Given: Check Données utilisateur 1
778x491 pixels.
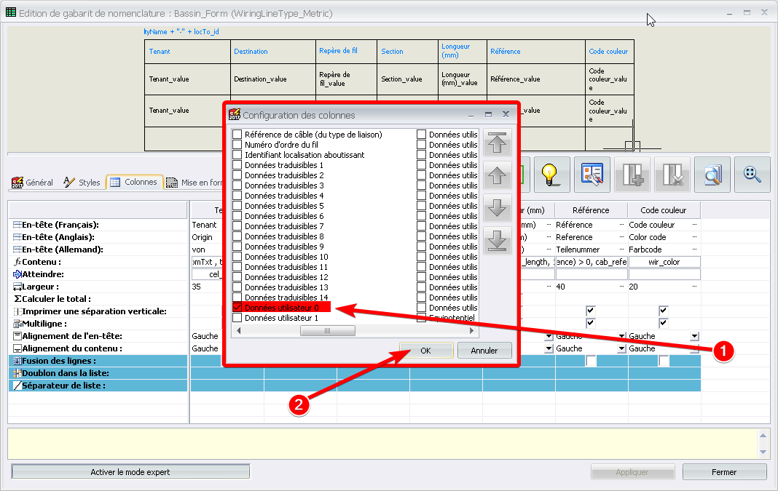Looking at the screenshot, I should tap(237, 318).
